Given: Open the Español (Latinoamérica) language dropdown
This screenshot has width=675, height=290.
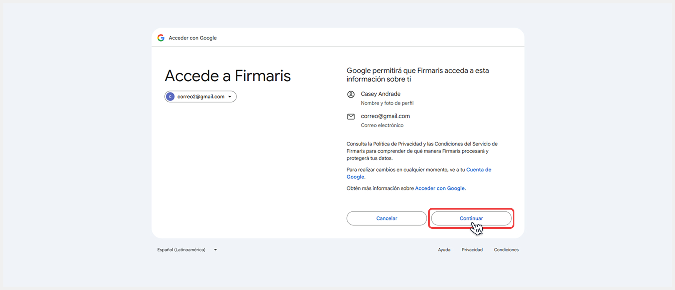Looking at the screenshot, I should (187, 250).
